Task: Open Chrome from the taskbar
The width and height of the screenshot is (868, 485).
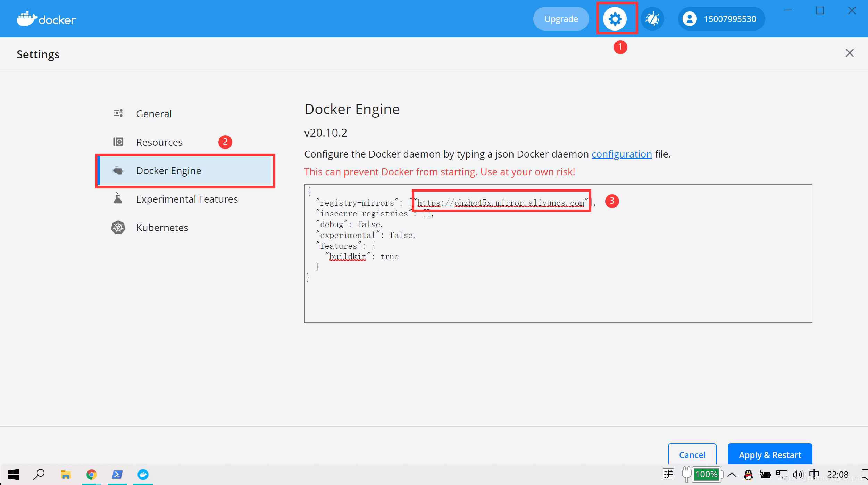Action: 91,474
